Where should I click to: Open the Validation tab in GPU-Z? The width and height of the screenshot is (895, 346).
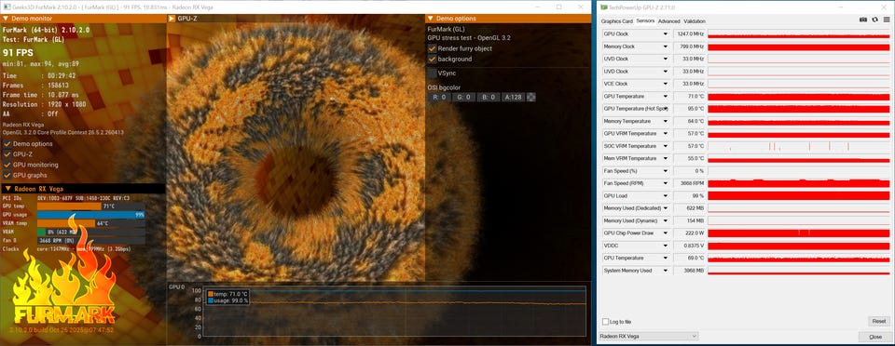[x=694, y=21]
